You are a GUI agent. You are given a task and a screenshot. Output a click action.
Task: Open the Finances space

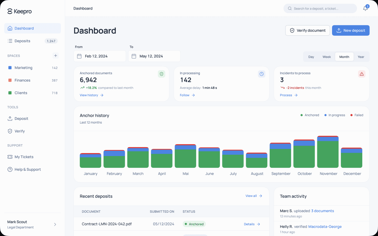coord(32,80)
